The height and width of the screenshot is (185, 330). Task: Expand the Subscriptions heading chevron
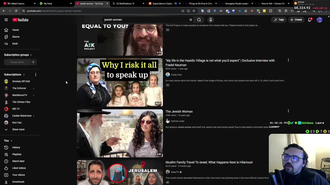(24, 75)
